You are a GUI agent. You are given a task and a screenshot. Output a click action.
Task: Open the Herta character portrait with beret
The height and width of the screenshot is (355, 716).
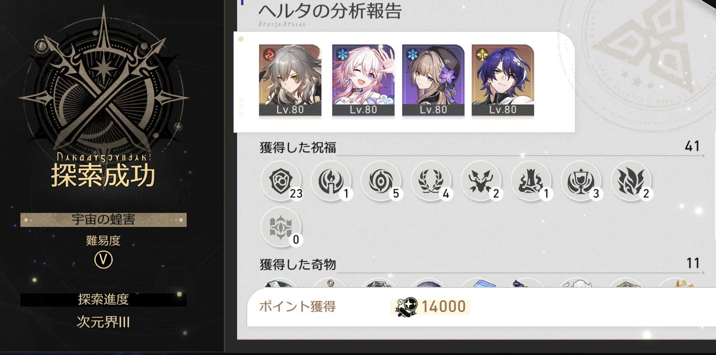click(433, 80)
